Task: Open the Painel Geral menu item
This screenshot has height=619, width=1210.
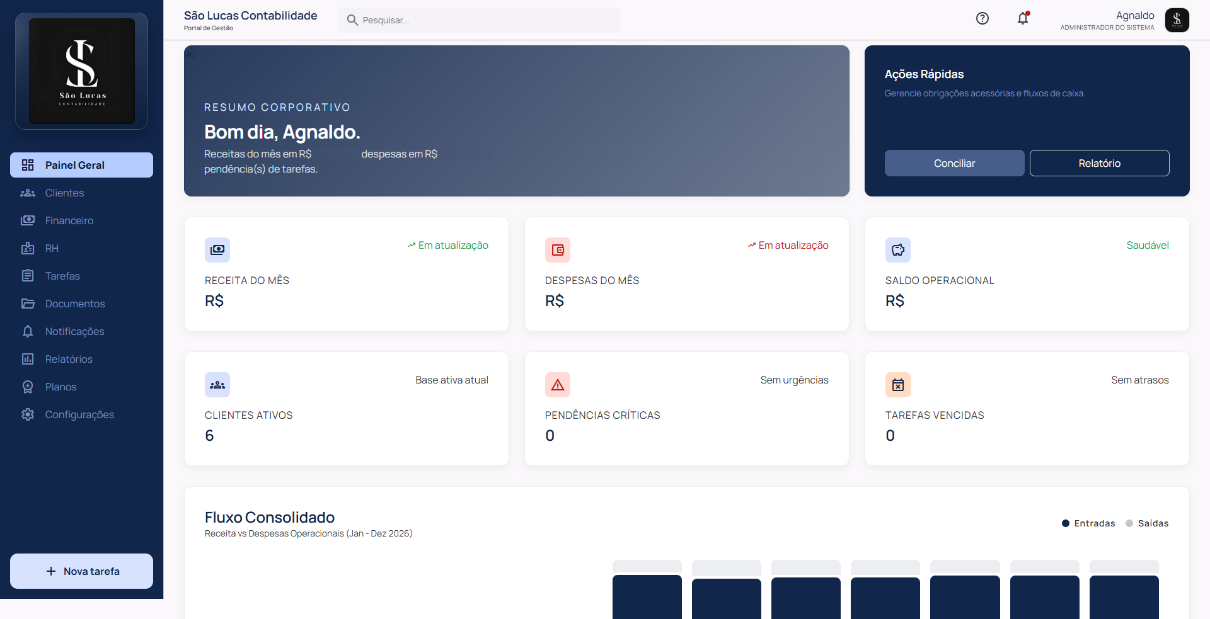Action: (x=81, y=165)
